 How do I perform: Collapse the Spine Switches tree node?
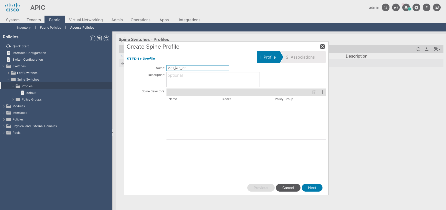click(8, 80)
